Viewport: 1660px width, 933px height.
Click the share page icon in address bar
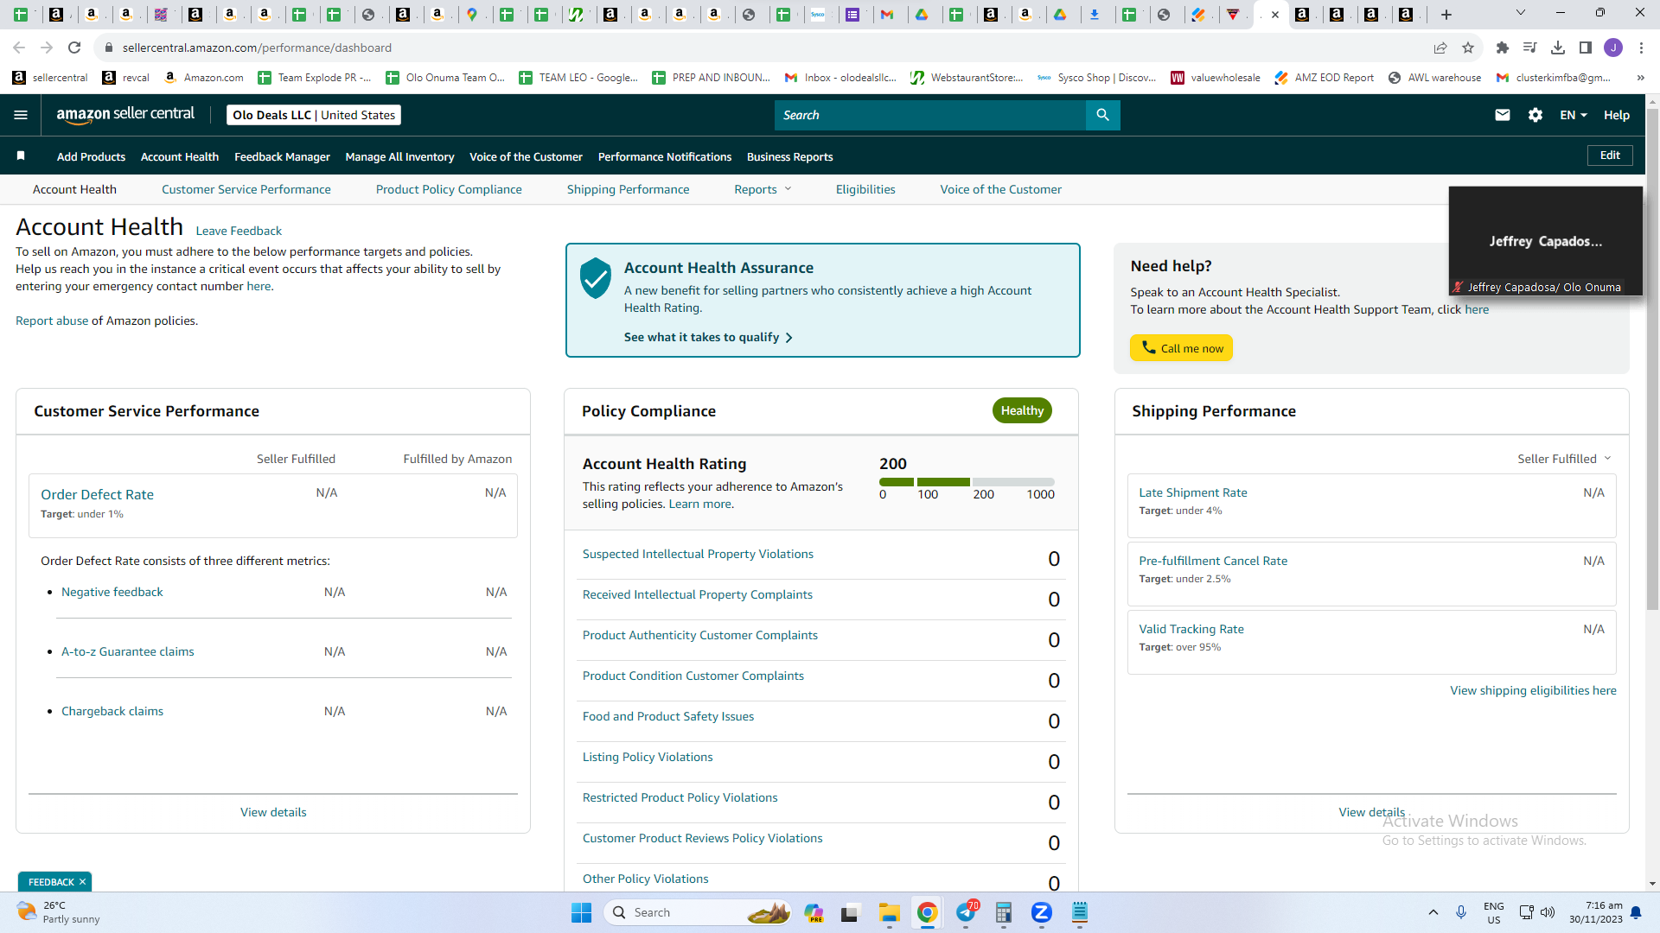tap(1440, 48)
